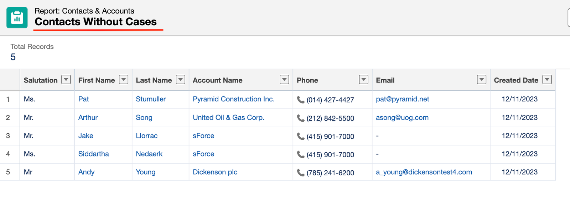Open the Salutation column dropdown menu

pos(66,80)
